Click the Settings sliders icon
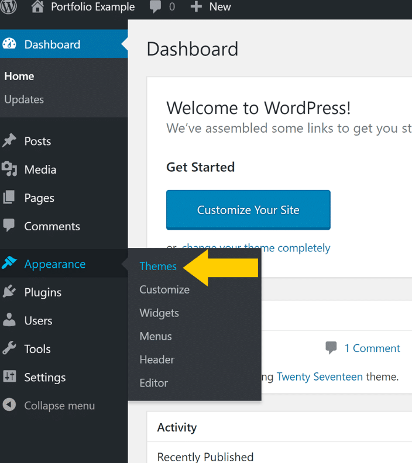The width and height of the screenshot is (412, 463). pyautogui.click(x=9, y=376)
